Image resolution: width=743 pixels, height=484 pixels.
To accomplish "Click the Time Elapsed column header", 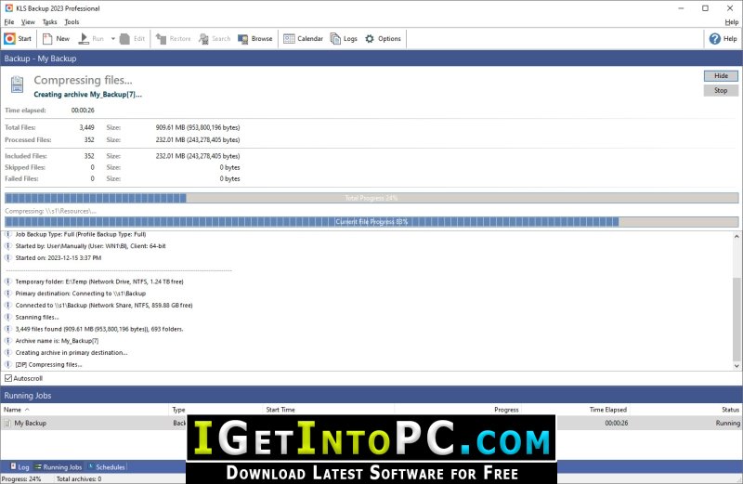I will (x=575, y=410).
